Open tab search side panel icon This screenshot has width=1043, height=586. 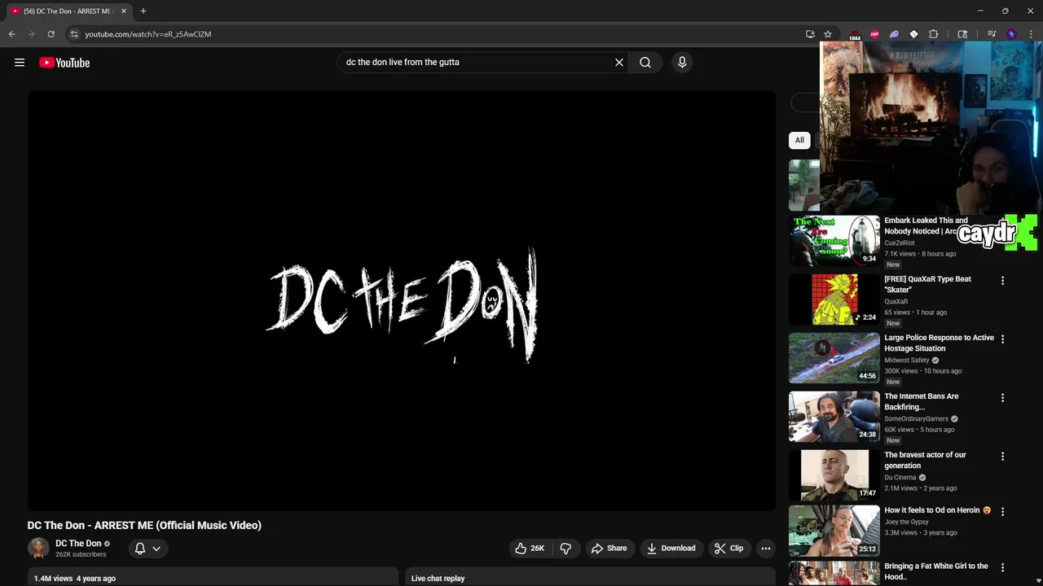962,34
